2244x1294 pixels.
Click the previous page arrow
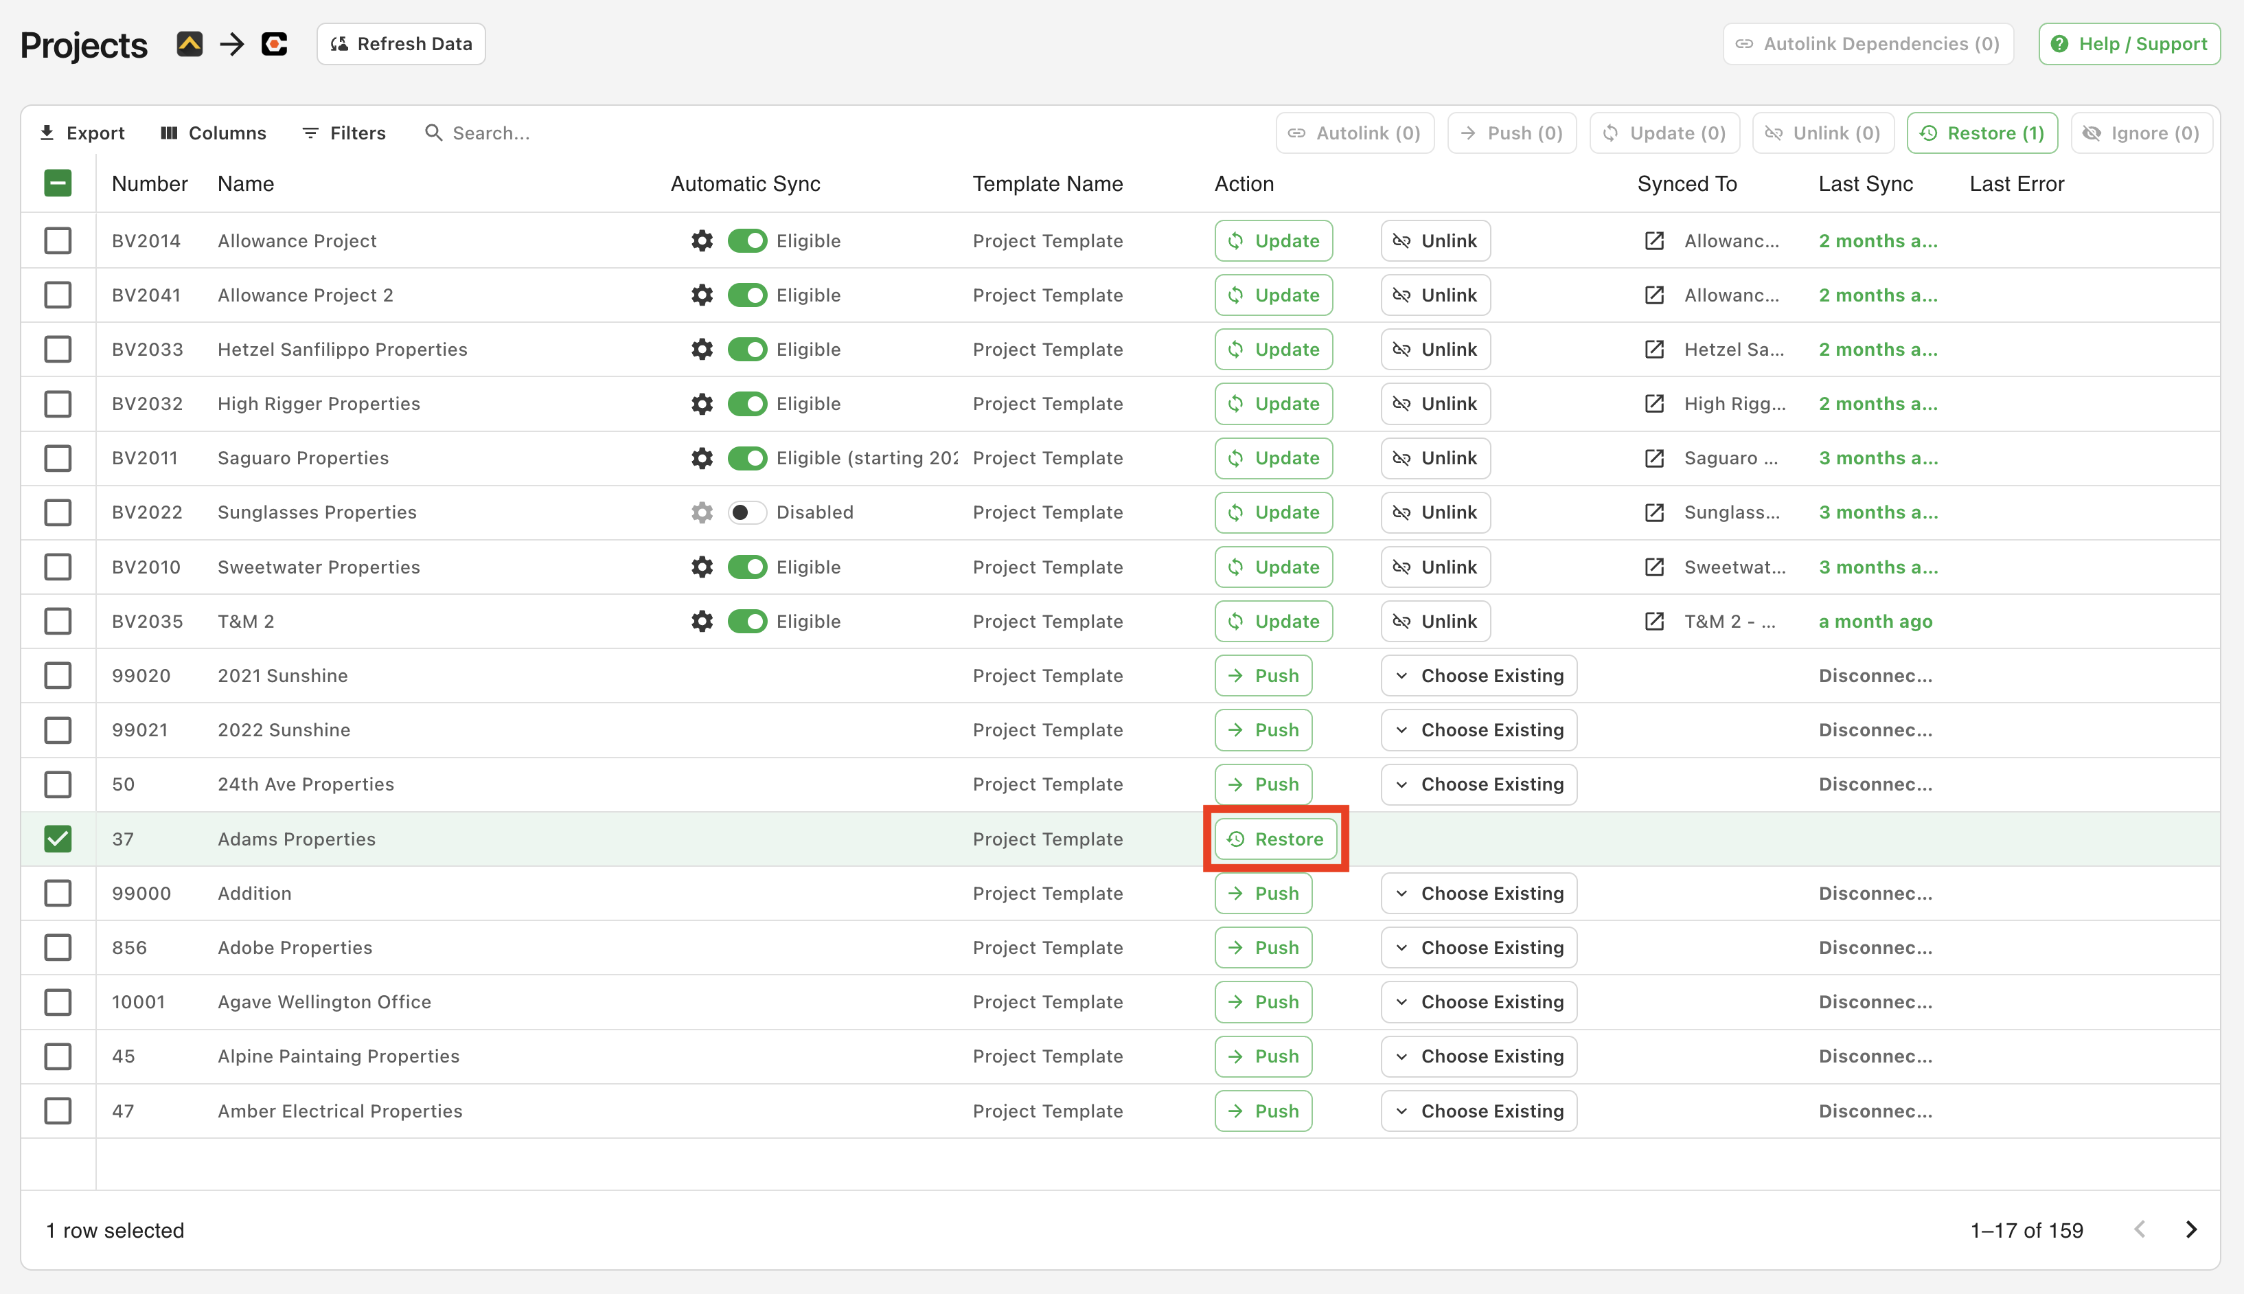(2140, 1230)
